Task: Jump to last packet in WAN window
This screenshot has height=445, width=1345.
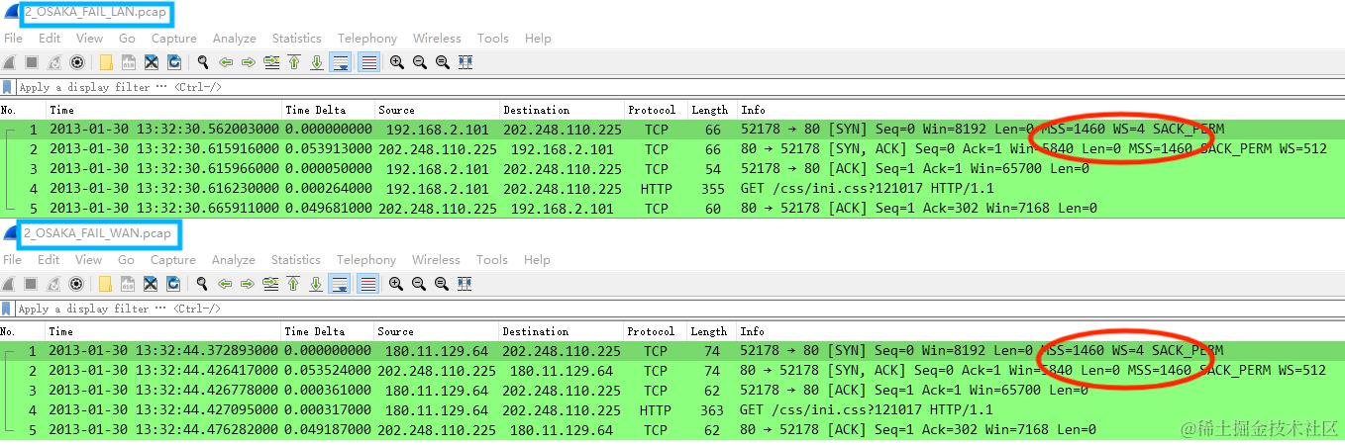Action: tap(317, 284)
